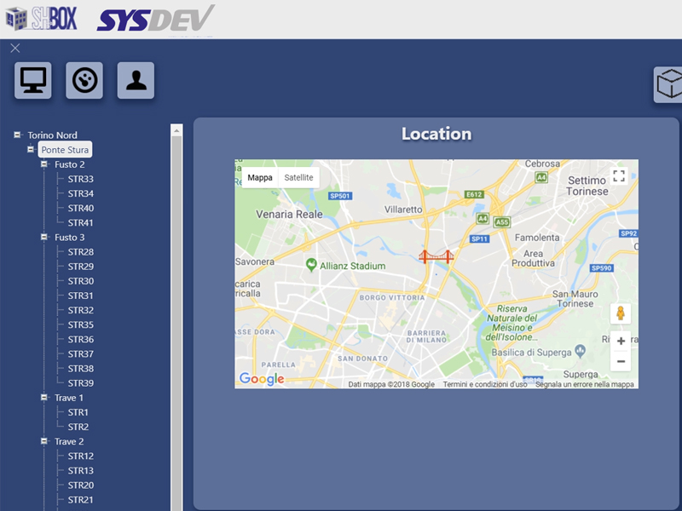Collapse the Fusto 2 tree node
This screenshot has height=511, width=682.
pyautogui.click(x=44, y=164)
